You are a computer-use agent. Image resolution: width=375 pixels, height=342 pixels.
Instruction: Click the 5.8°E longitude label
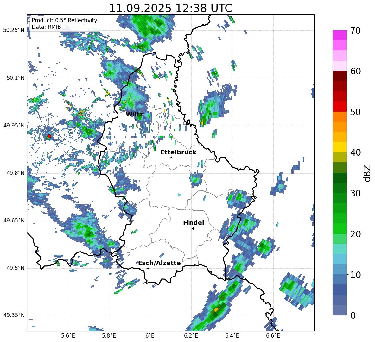(109, 336)
